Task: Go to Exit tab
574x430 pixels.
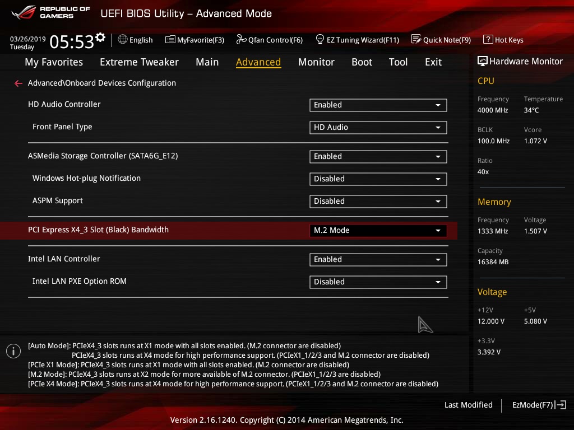Action: tap(433, 62)
